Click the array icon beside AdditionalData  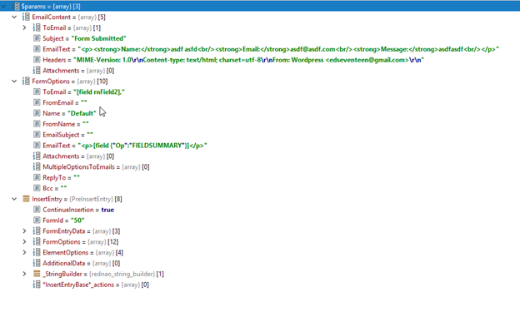[x=37, y=263]
